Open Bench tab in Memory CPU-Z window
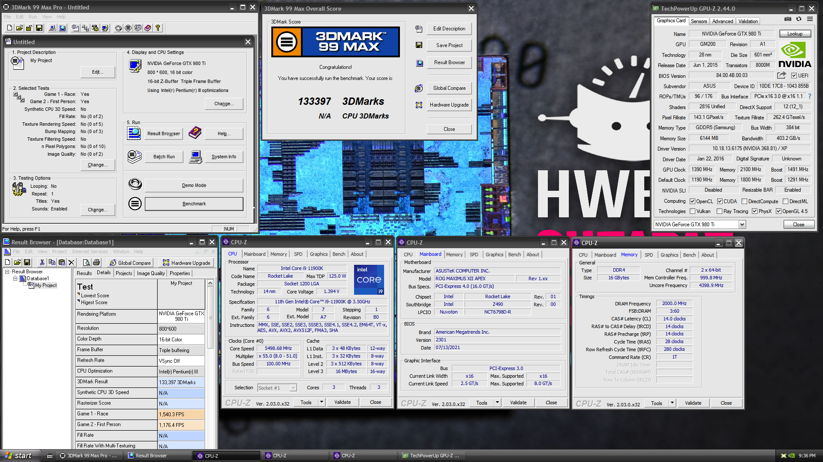Viewport: 823px width, 462px height. pos(689,255)
